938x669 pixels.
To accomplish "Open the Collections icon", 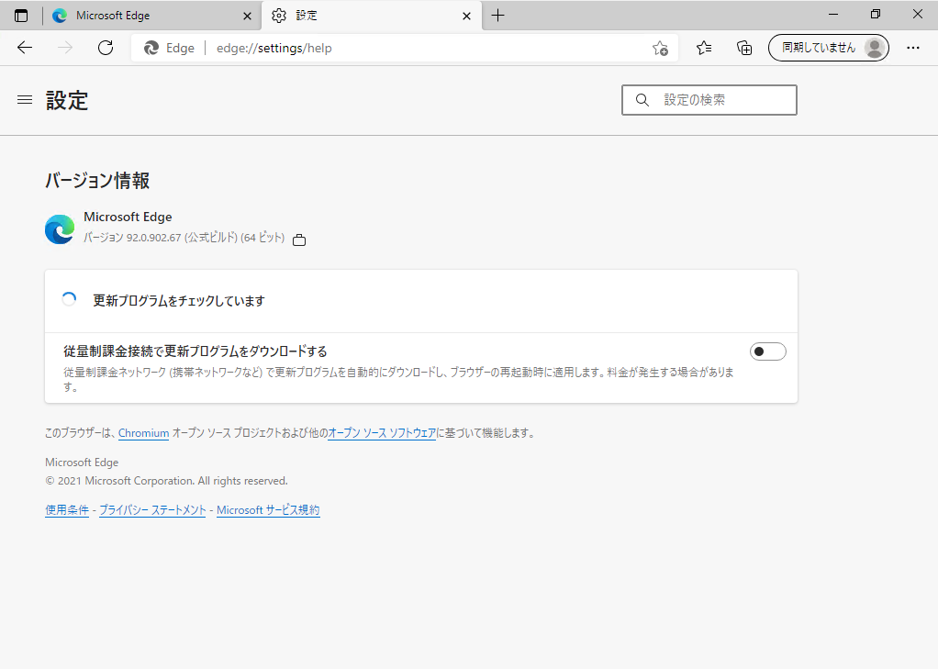I will coord(744,48).
